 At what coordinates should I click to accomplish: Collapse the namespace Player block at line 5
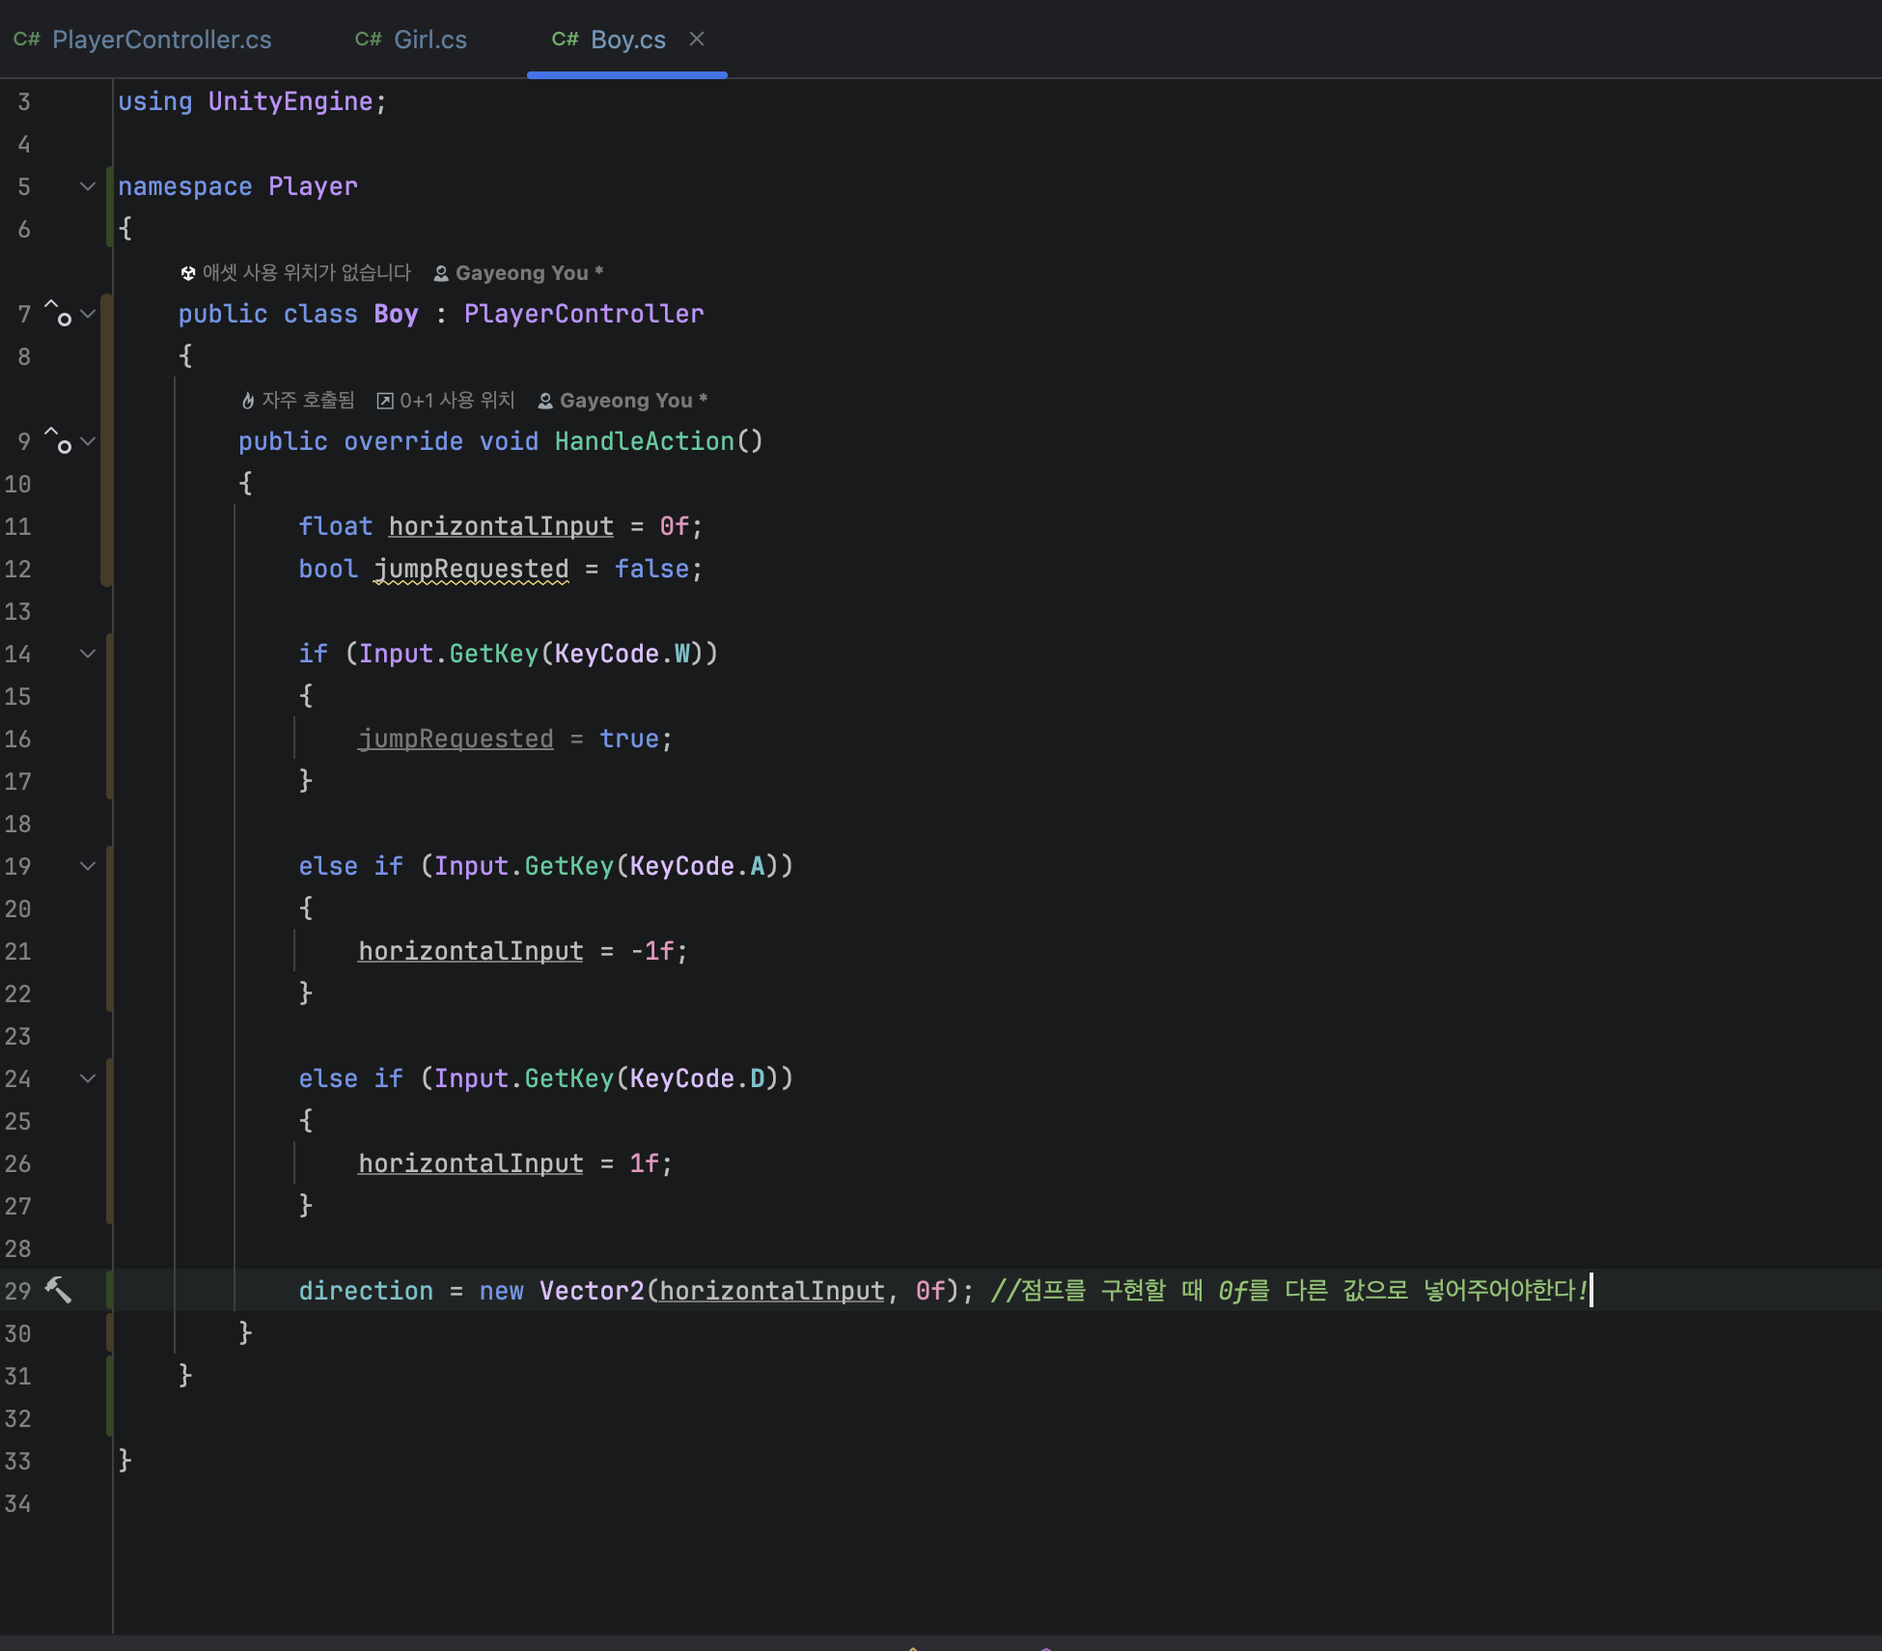[x=88, y=186]
